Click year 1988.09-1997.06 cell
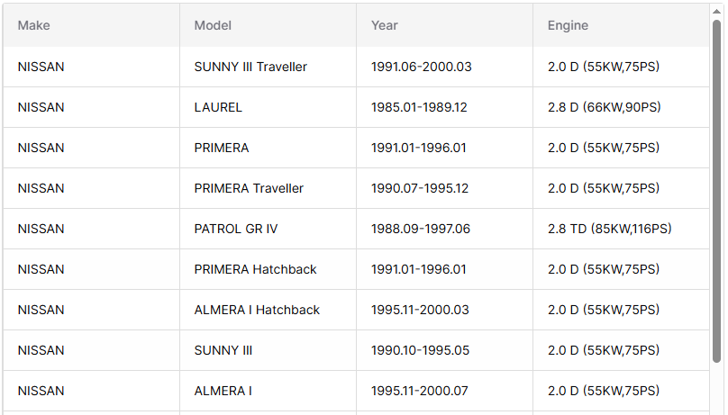Image resolution: width=728 pixels, height=415 pixels. pyautogui.click(x=421, y=229)
